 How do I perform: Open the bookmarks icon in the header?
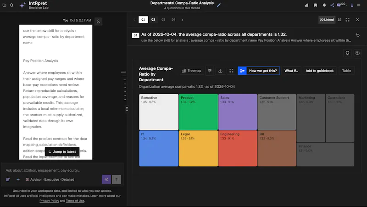(315, 5)
